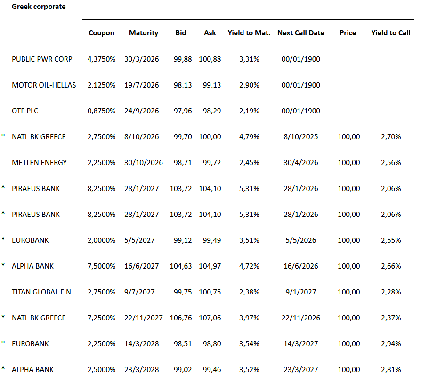Select the Price column header
This screenshot has width=445, height=382.
click(x=348, y=33)
